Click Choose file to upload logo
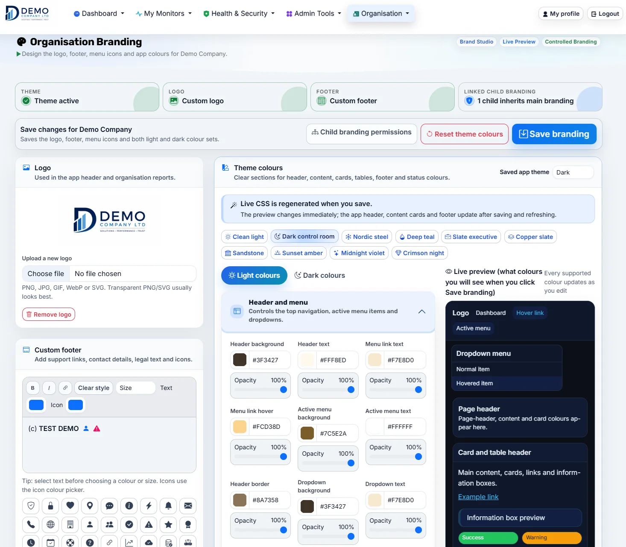The height and width of the screenshot is (547, 626). click(x=46, y=273)
